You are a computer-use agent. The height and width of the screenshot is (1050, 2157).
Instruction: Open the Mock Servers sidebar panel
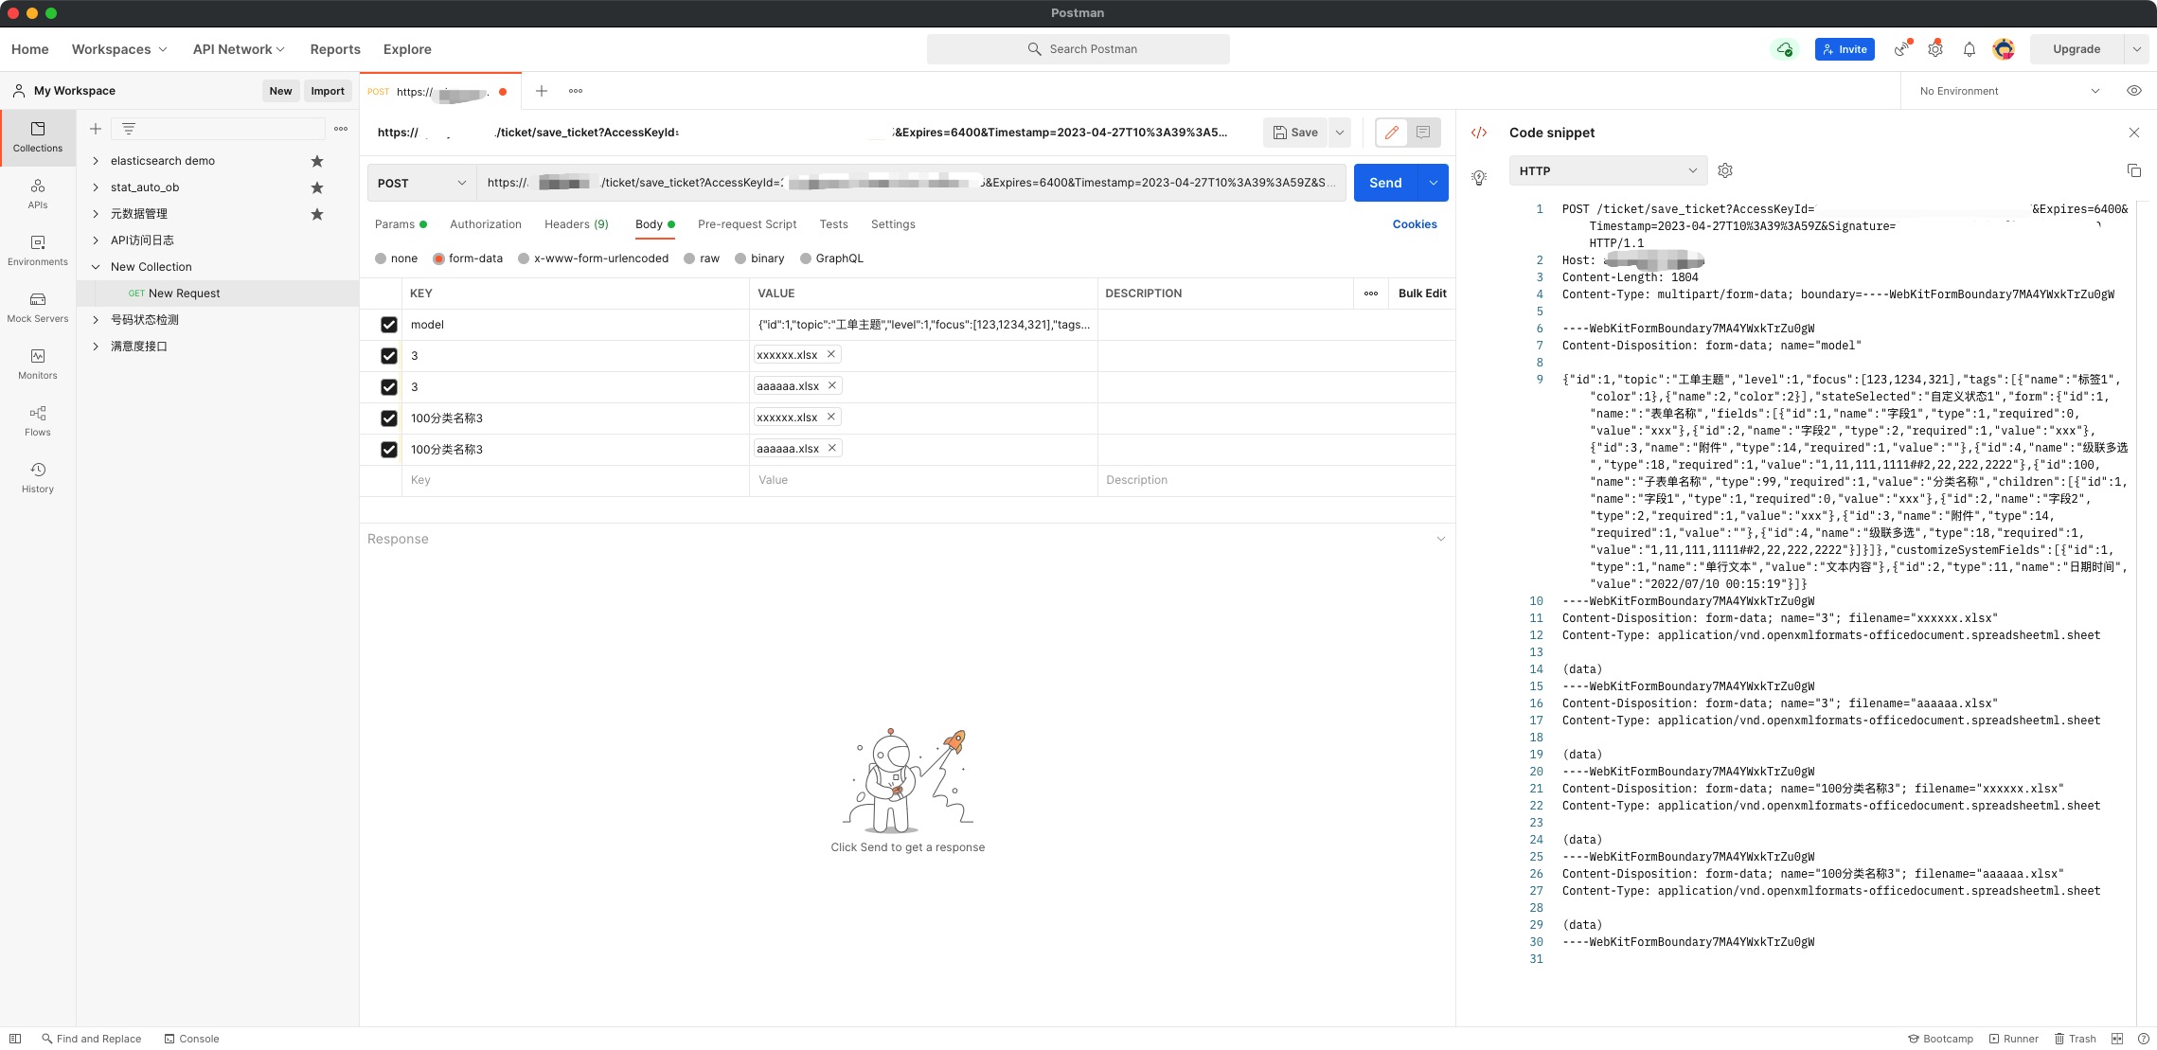pos(38,308)
